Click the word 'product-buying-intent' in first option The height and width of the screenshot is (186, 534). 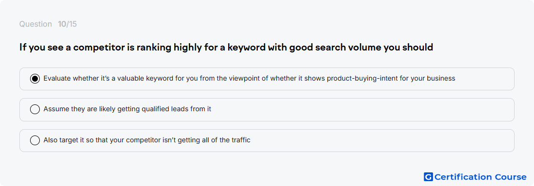click(x=361, y=78)
